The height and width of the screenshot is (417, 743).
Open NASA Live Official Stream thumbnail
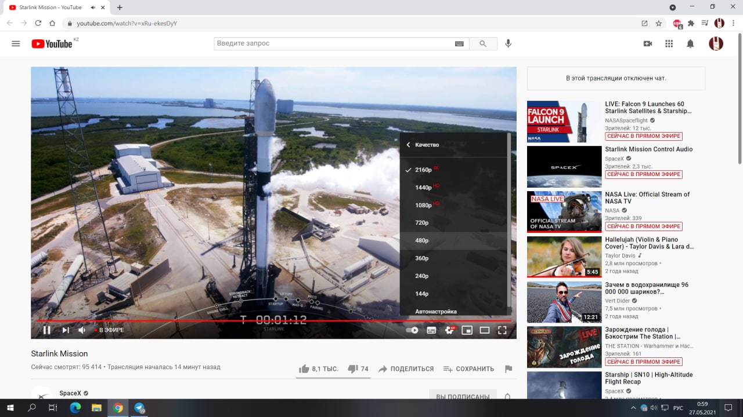[564, 212]
